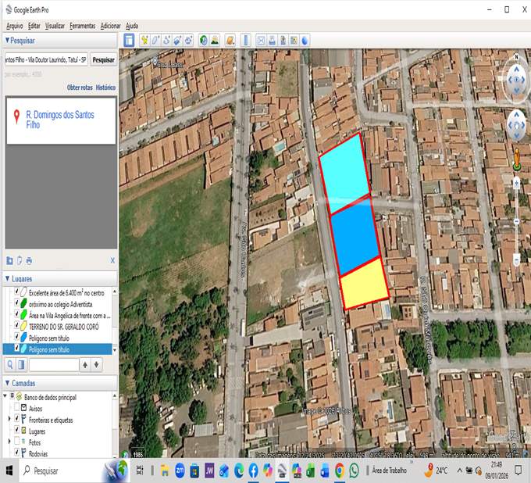Viewport: 531px width, 483px height.
Task: Select the Add Polygon tool
Action: (155, 40)
